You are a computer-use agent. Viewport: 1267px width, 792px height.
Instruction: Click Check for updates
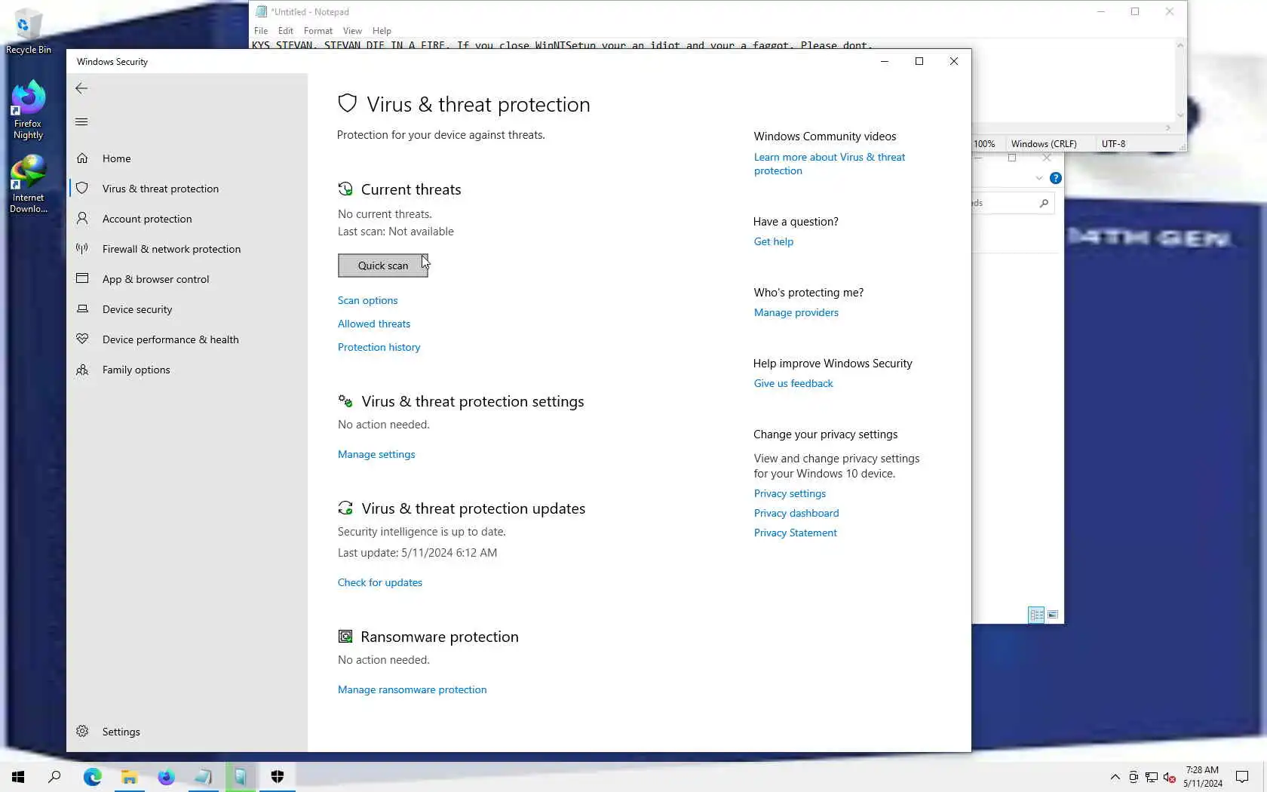(x=380, y=582)
